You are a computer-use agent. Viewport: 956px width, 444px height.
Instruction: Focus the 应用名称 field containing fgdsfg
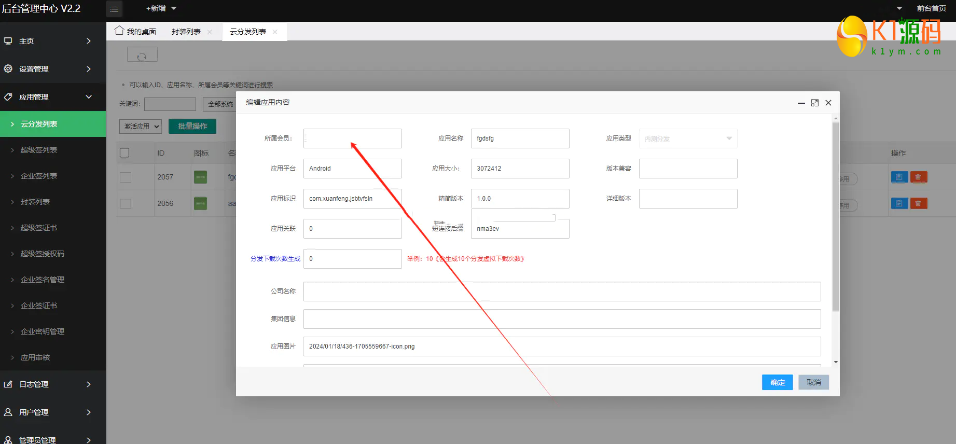[x=520, y=138]
